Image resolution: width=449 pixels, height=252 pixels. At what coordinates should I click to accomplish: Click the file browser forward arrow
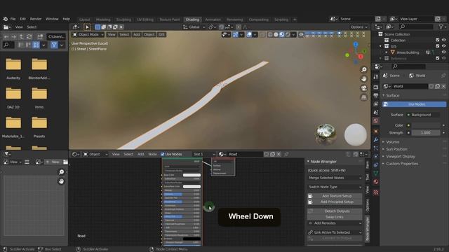13,37
